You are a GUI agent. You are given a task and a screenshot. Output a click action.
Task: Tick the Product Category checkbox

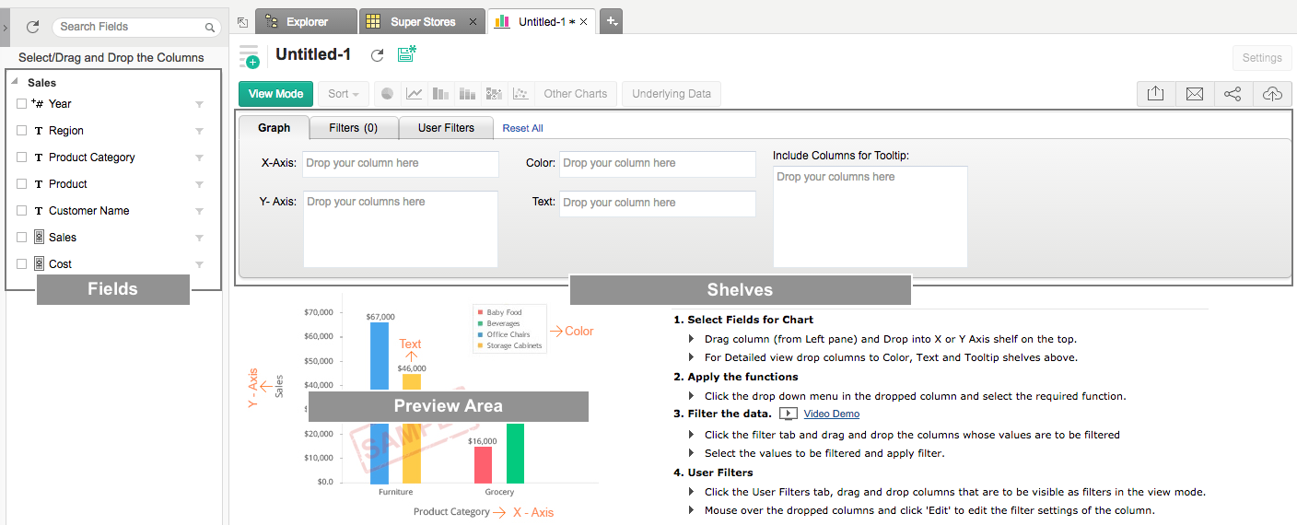tap(22, 157)
